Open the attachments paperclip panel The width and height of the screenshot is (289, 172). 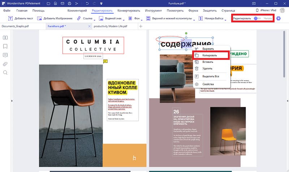pos(5,64)
